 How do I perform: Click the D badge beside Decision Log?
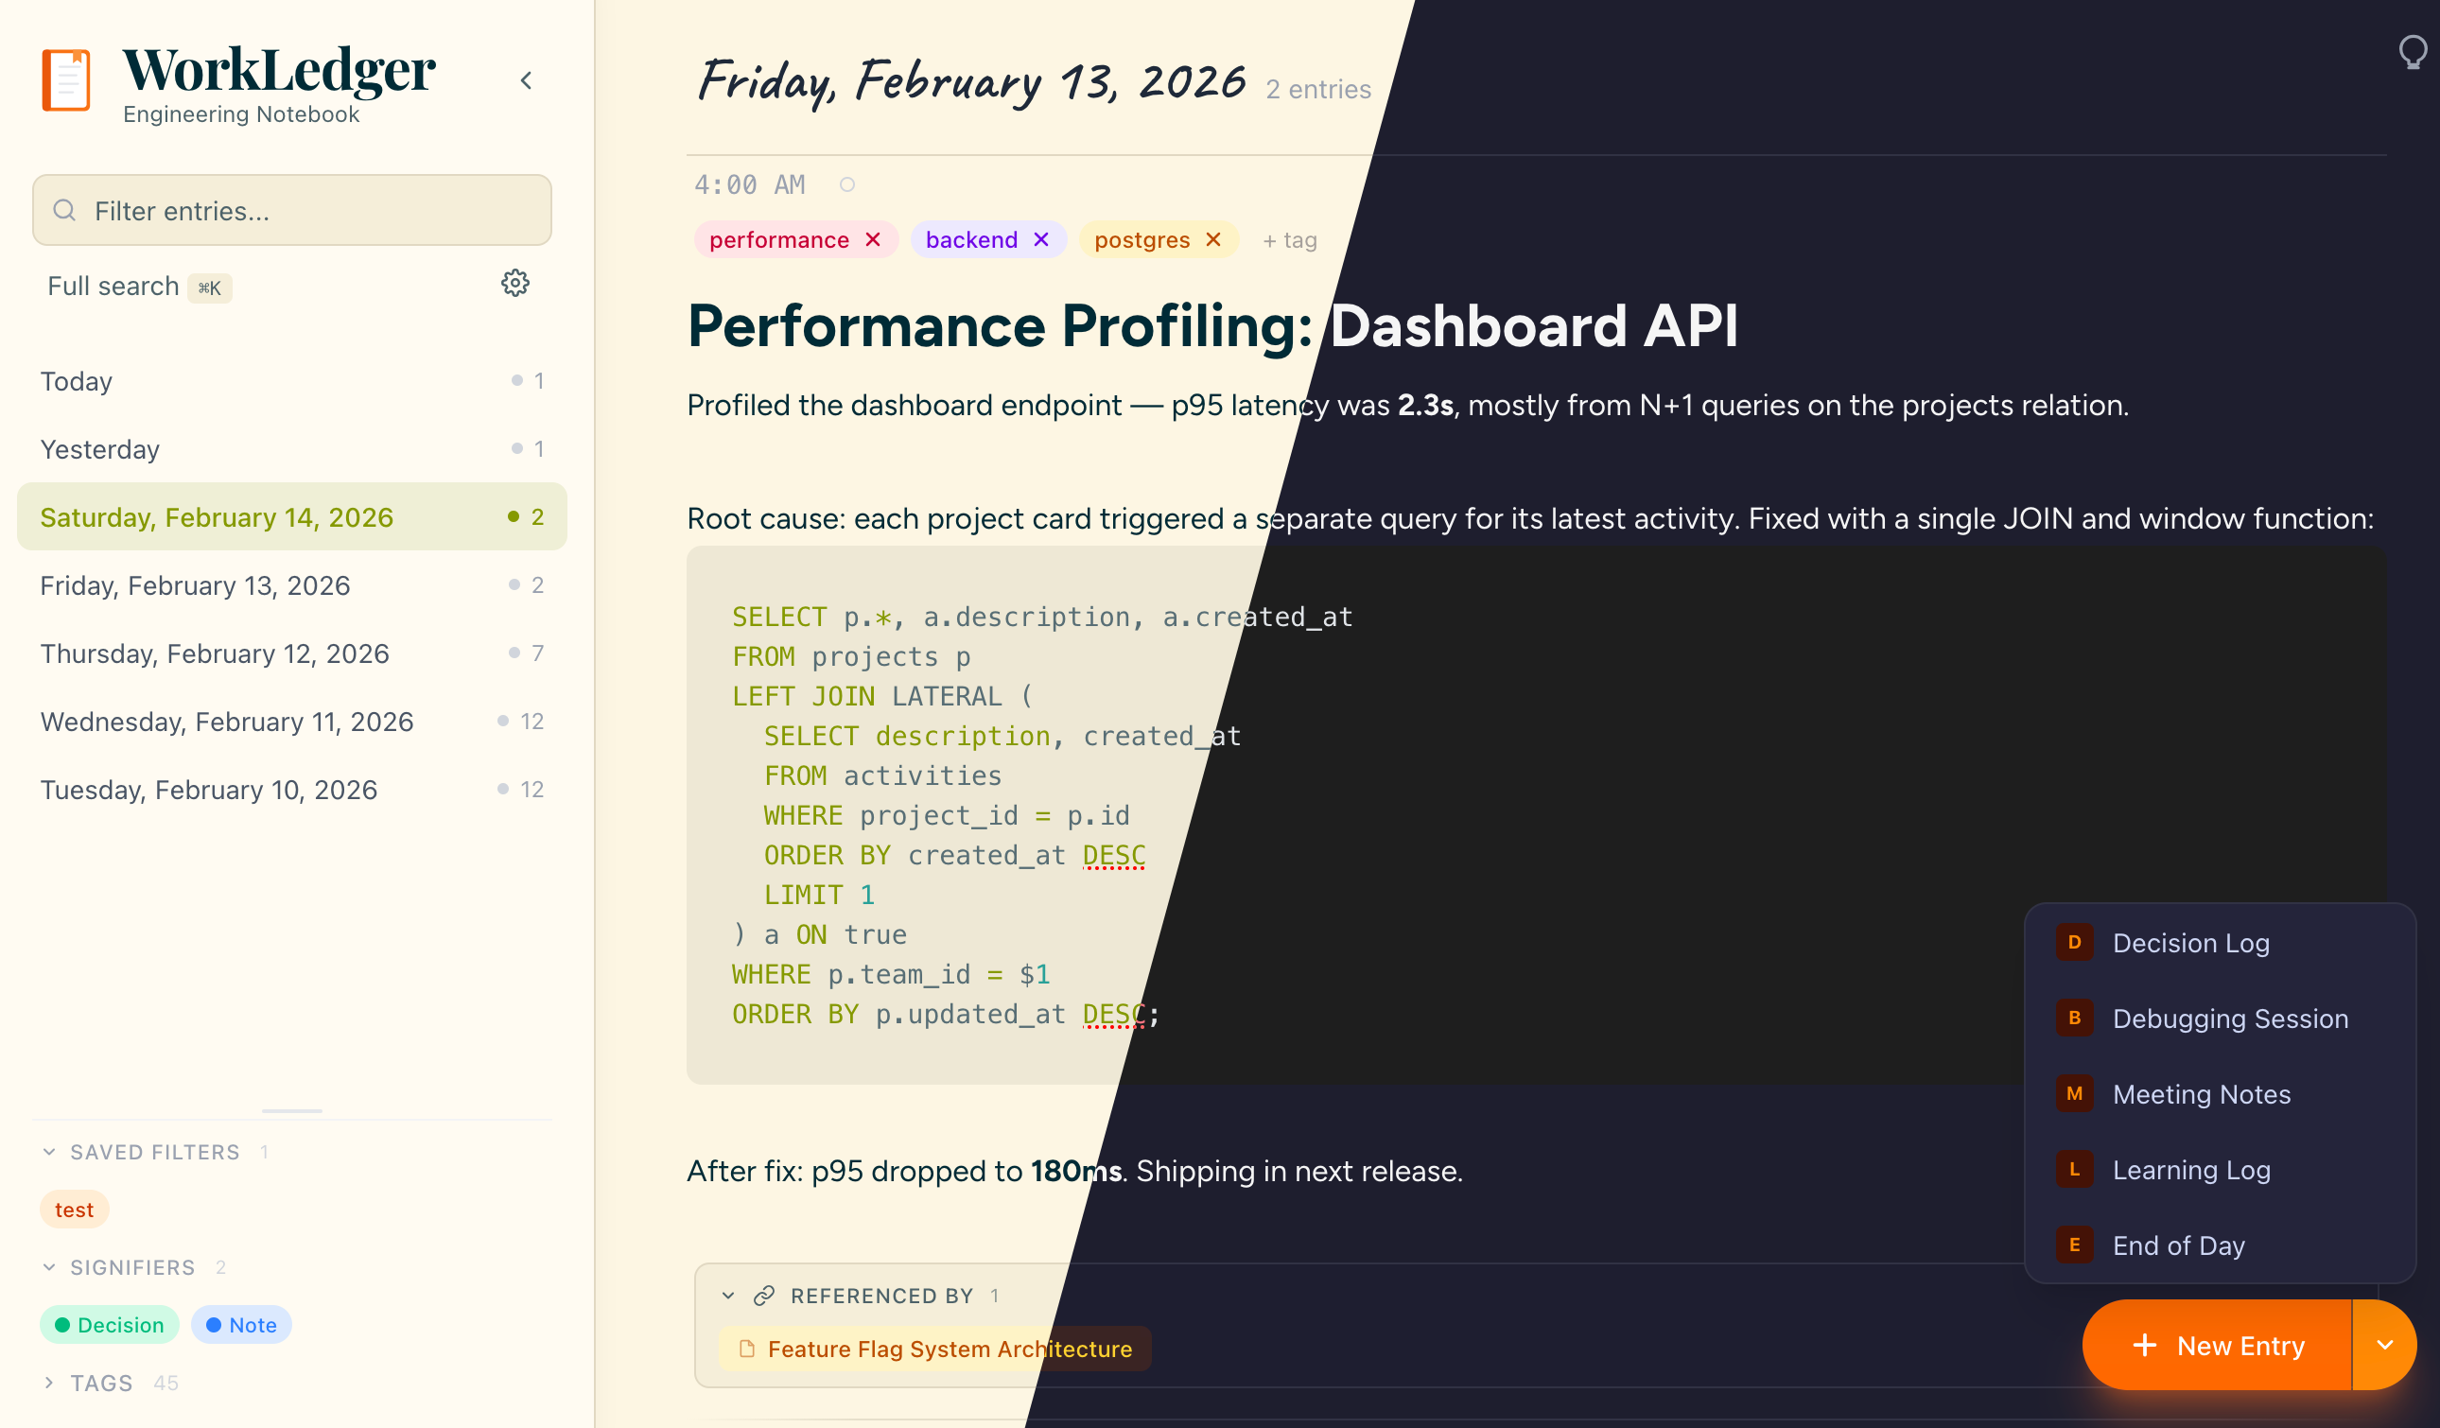pos(2074,942)
